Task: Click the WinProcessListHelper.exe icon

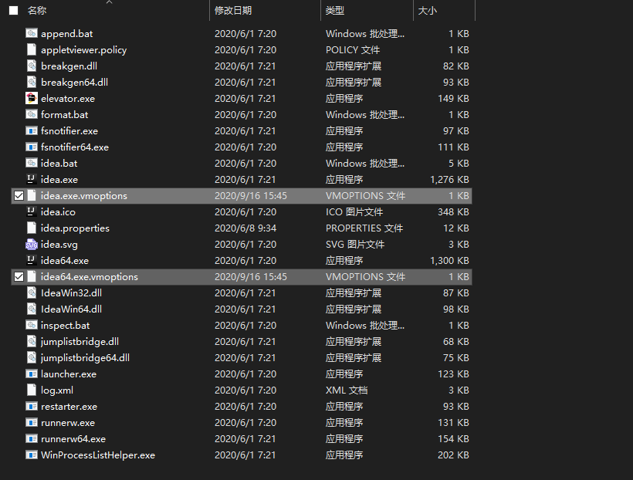Action: click(x=32, y=455)
